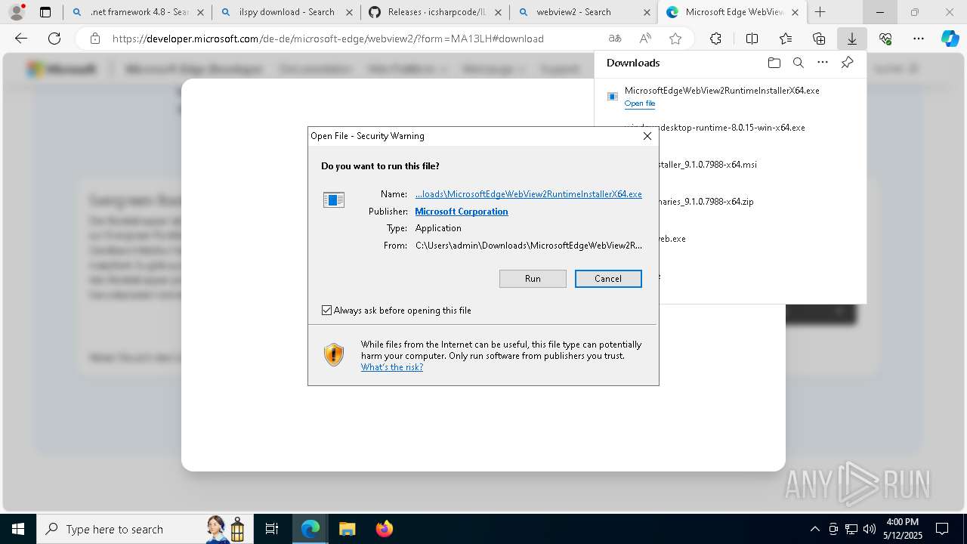This screenshot has height=544, width=967.
Task: View site information via the lock icon
Action: tap(94, 39)
